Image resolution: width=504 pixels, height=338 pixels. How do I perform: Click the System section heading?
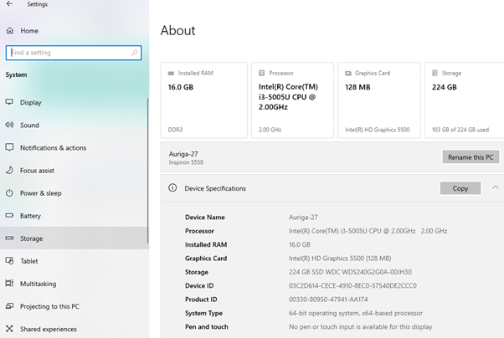(16, 74)
